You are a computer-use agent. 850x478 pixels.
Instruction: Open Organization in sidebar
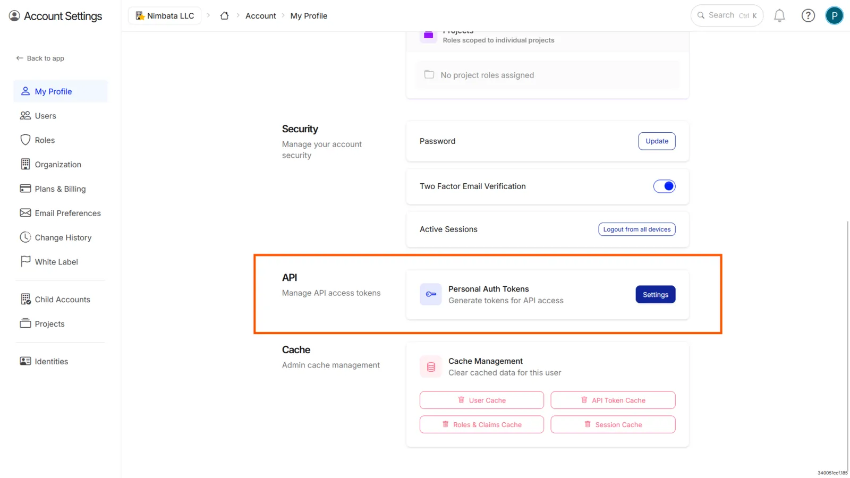click(61, 165)
